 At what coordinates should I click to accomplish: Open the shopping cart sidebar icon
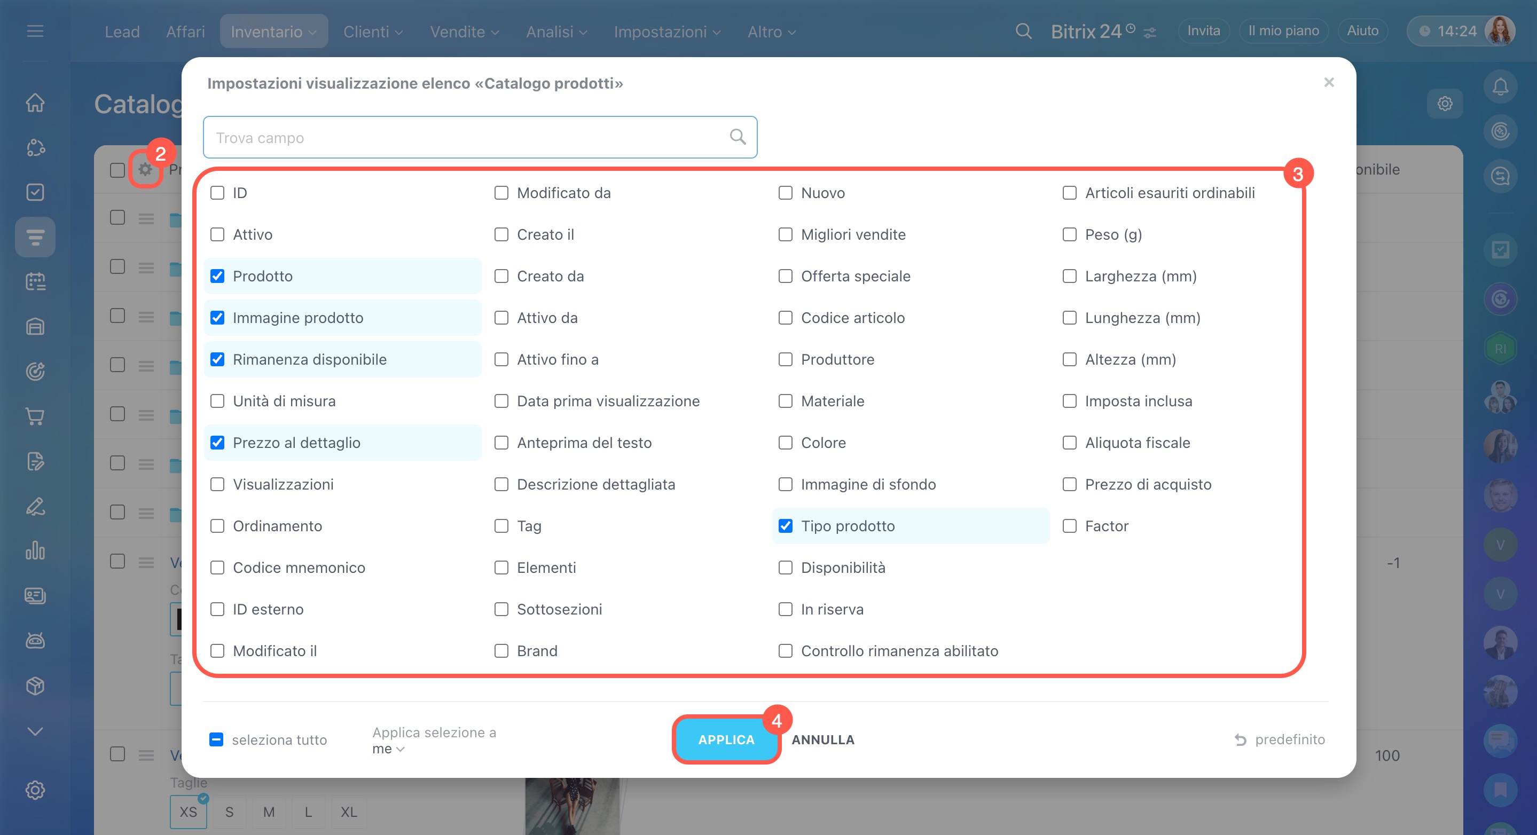[35, 416]
